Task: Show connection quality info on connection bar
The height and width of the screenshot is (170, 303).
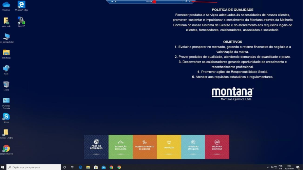Action: (115, 2)
